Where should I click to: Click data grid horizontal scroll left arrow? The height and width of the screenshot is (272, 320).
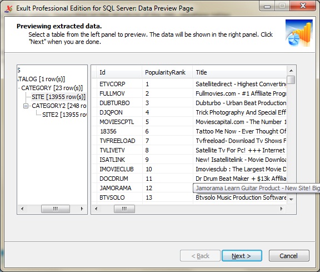pos(96,209)
